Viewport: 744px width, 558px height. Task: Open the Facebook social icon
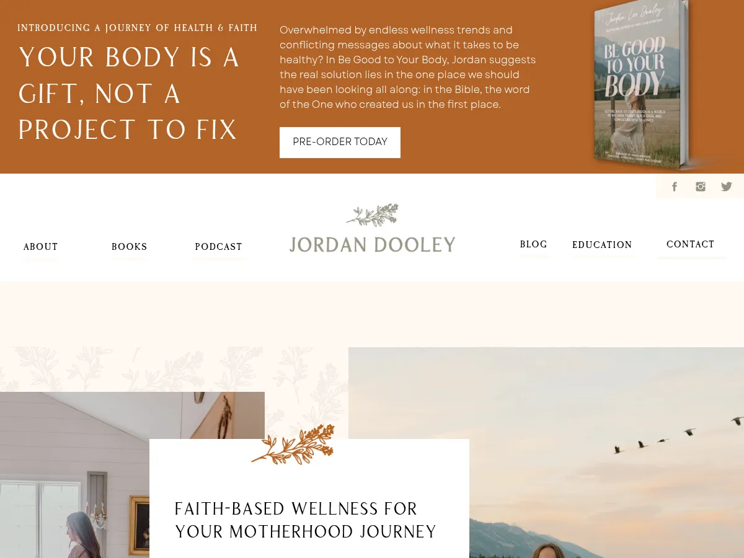[675, 187]
